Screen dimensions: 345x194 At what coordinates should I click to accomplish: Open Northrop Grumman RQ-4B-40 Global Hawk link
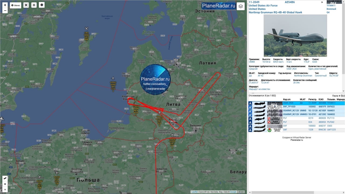point(275,12)
